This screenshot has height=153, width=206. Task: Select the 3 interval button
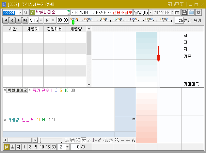30,147
